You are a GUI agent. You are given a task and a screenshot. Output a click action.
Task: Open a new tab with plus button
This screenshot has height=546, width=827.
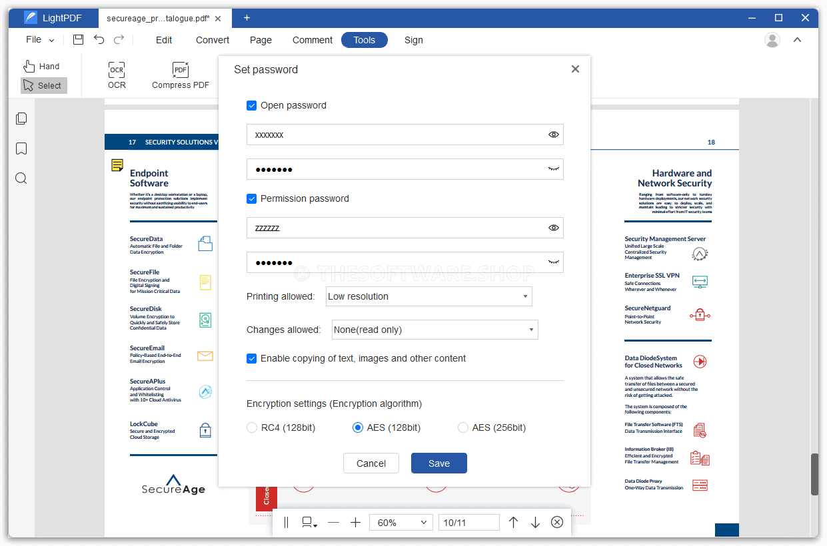tap(247, 18)
